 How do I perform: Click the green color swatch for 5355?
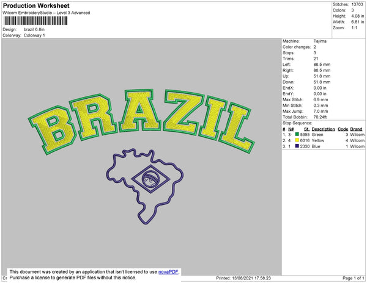pos(297,134)
